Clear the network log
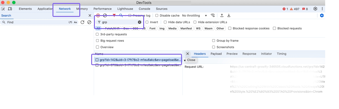The height and width of the screenshot is (109, 339). [x=105, y=15]
